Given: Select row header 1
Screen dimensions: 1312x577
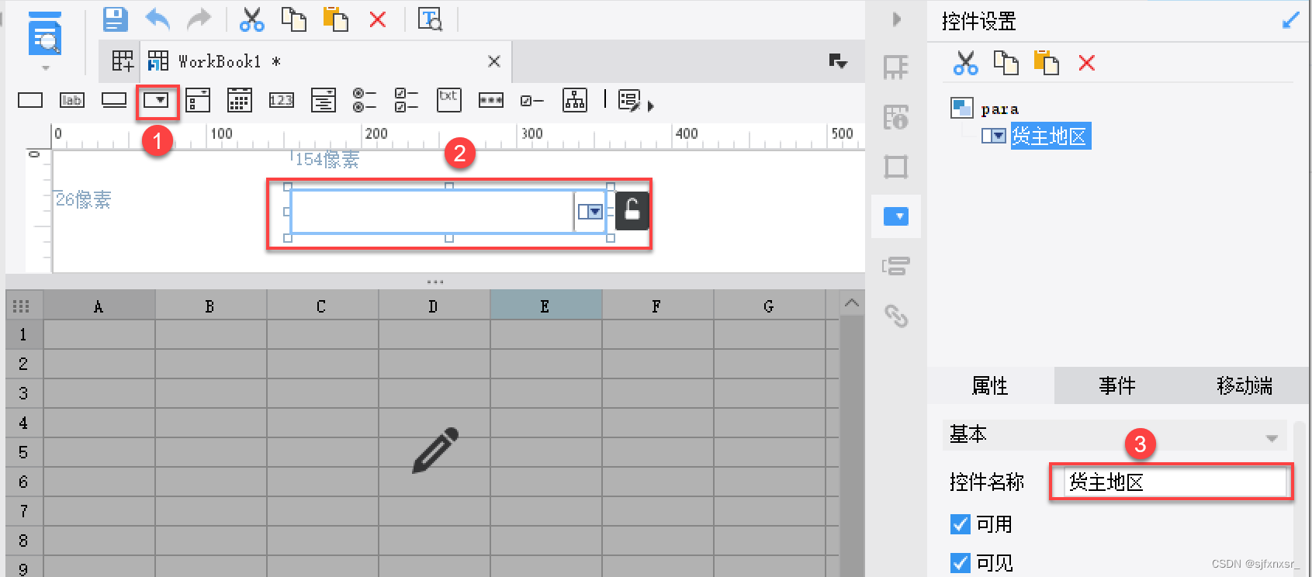Looking at the screenshot, I should coord(23,334).
